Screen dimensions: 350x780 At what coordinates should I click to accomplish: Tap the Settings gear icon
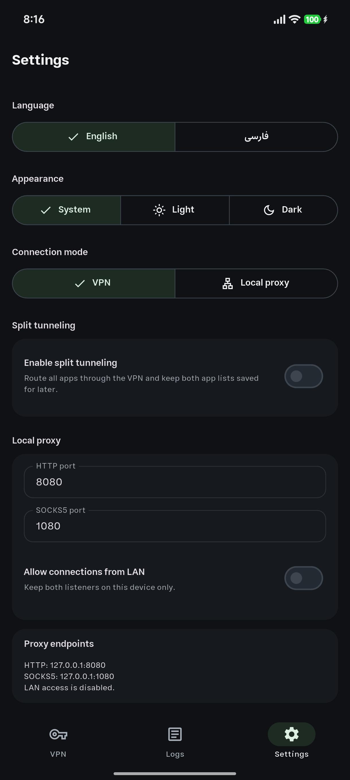[x=292, y=734]
